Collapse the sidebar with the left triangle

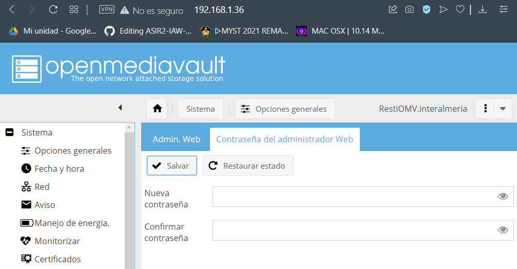point(120,108)
